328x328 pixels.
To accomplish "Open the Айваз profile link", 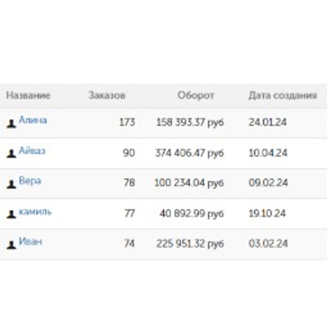I will 32,151.
